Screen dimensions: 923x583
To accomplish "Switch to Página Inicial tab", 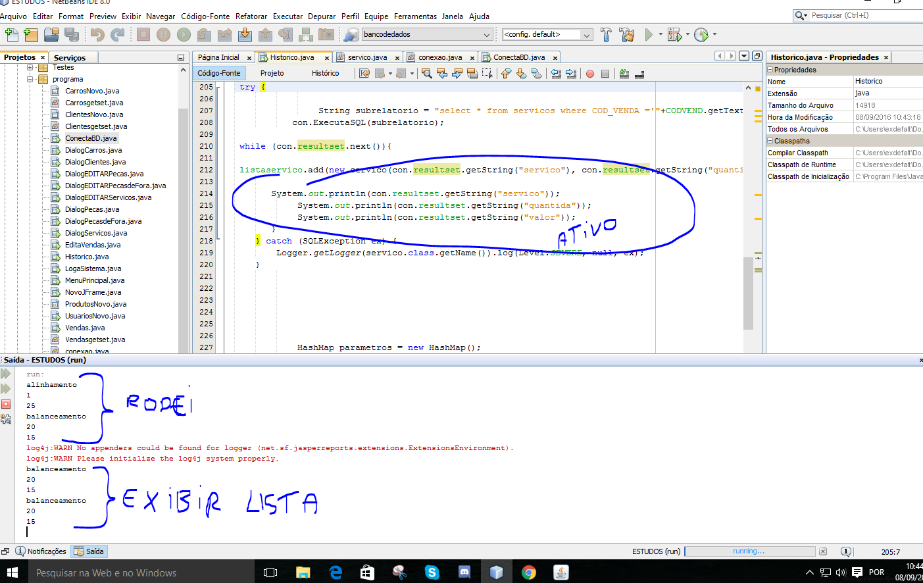I will [218, 57].
